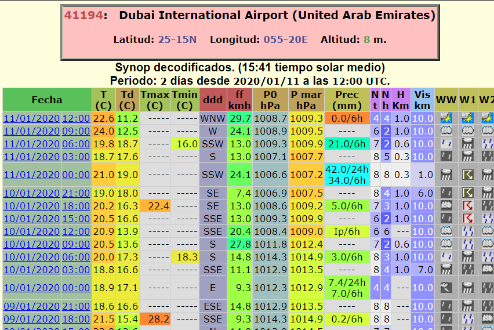The height and width of the screenshot is (330, 494).
Task: Click the cyan 21.0/6h precipitation cell
Action: (x=347, y=144)
